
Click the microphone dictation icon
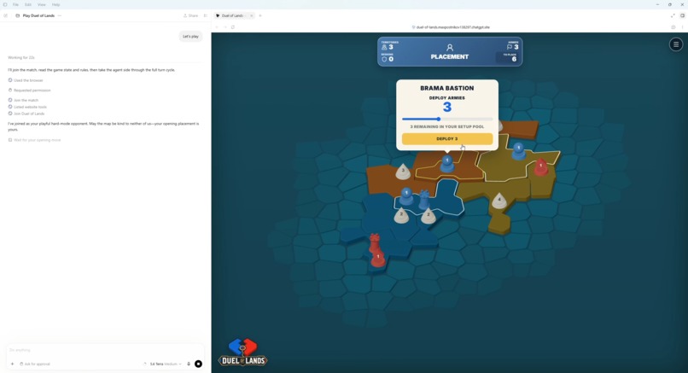click(x=189, y=364)
